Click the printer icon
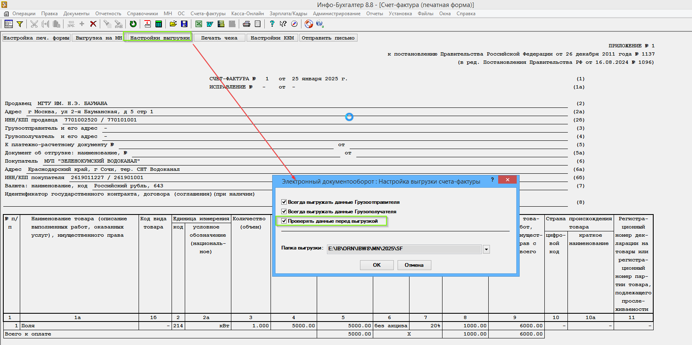692x345 pixels. pyautogui.click(x=247, y=24)
